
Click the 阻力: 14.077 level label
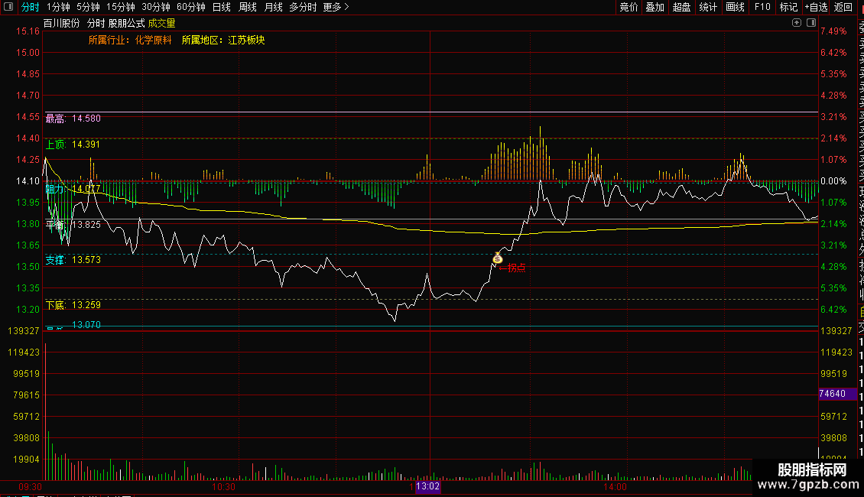[73, 189]
